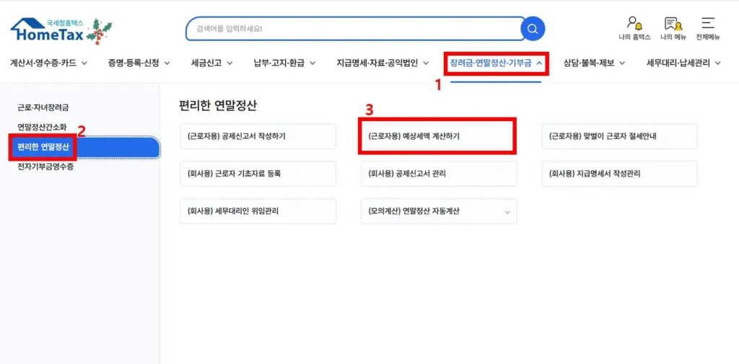
Task: Open 전체메뉴 hamburger icon
Action: tap(708, 28)
